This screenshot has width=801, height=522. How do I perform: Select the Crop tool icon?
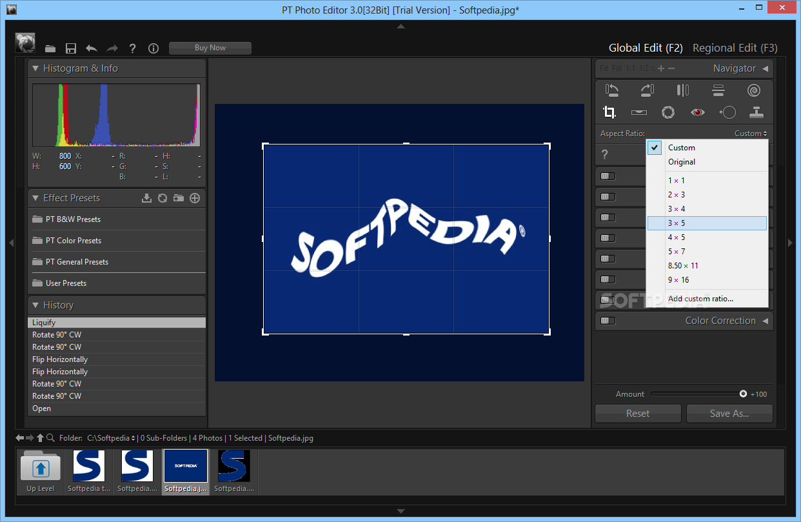[609, 112]
